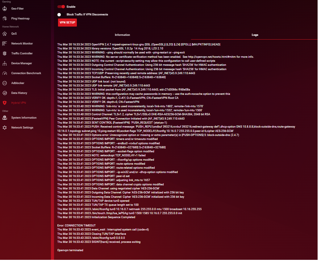The width and height of the screenshot is (321, 279).
Task: Click the Data History icon
Action: pyautogui.click(x=5, y=93)
